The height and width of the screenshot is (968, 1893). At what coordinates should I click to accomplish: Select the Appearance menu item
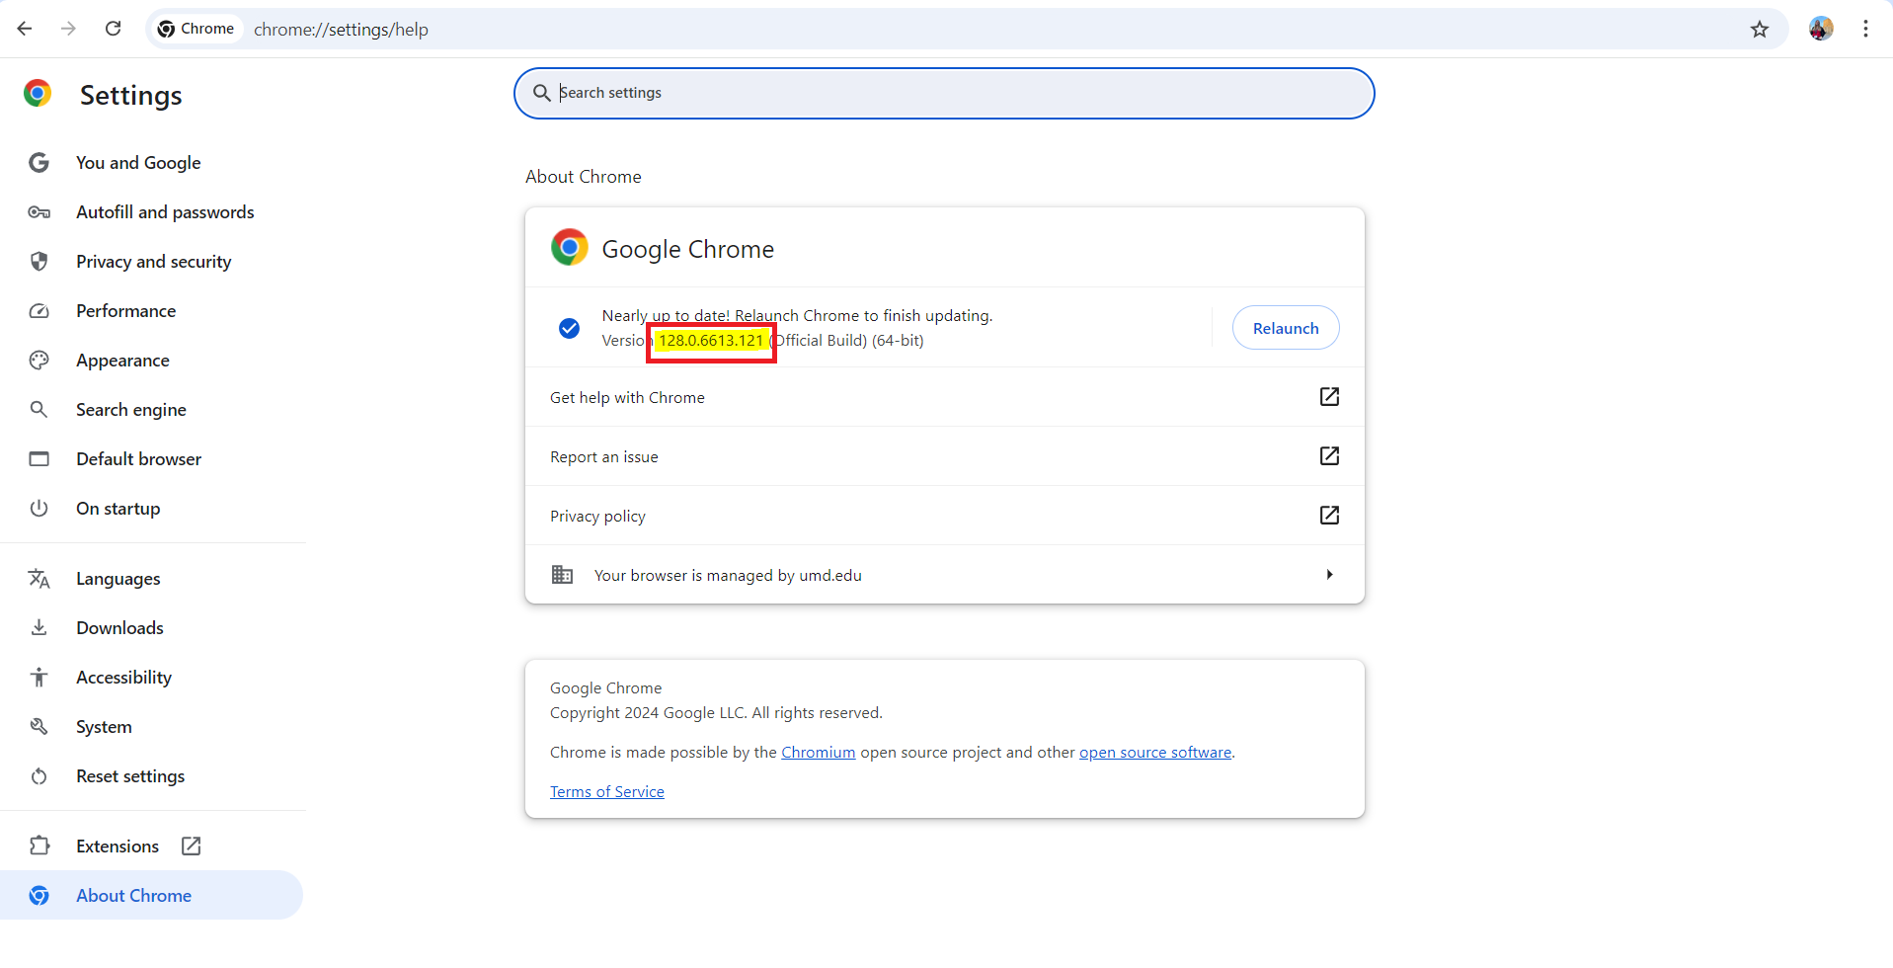pyautogui.click(x=122, y=361)
